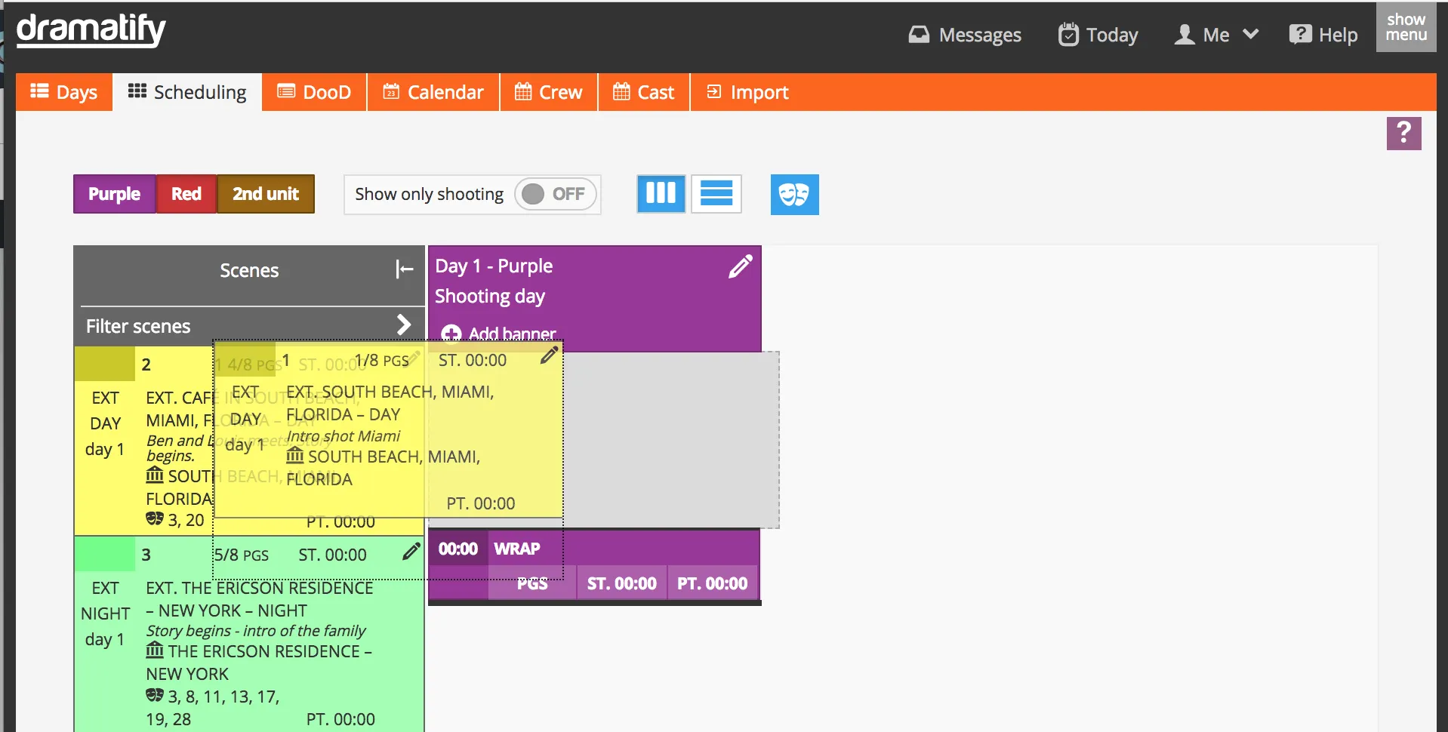
Task: Click the show menu button
Action: coord(1406,27)
